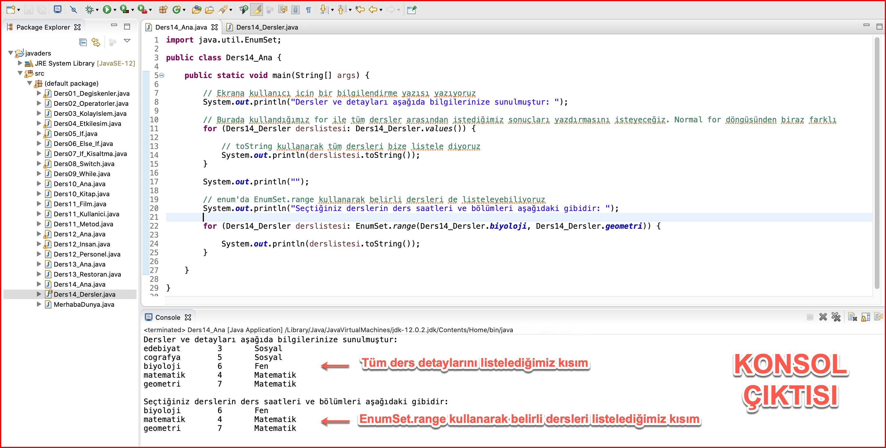Toggle Block Selection Mode icon
The height and width of the screenshot is (448, 886).
pos(296,10)
